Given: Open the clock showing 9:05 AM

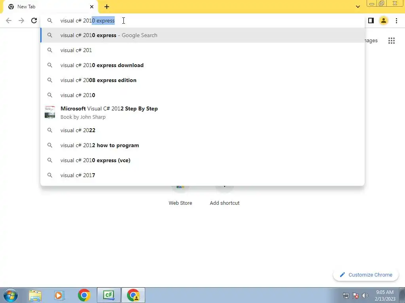Looking at the screenshot, I should (385, 296).
